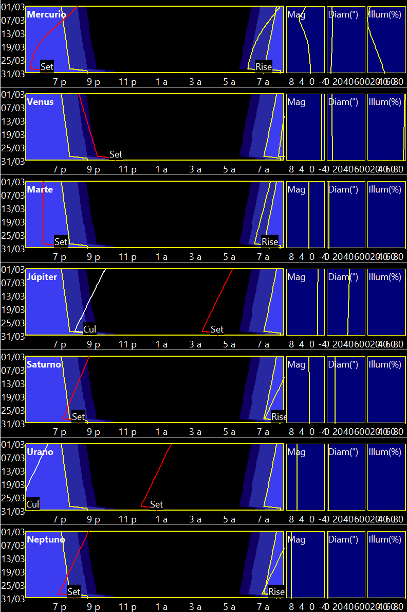407x612 pixels.
Task: Click the Set marker in Mercurio chart
Action: 47,67
